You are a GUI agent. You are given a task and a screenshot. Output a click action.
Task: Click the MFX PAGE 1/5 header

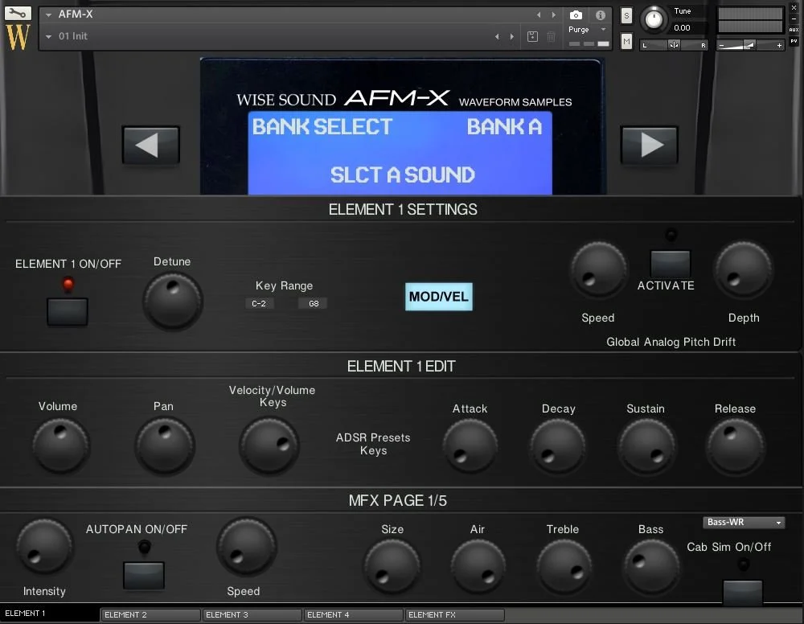click(397, 500)
